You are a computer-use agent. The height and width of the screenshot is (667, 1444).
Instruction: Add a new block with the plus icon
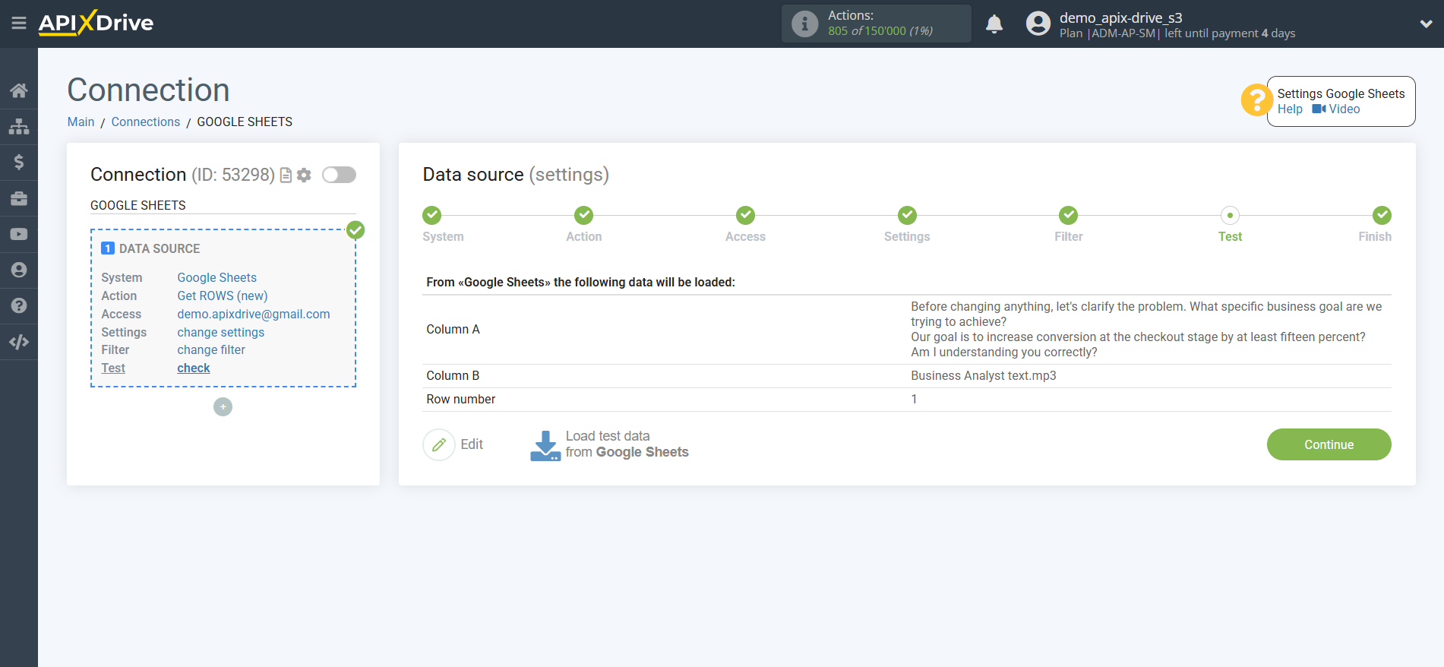coord(223,407)
